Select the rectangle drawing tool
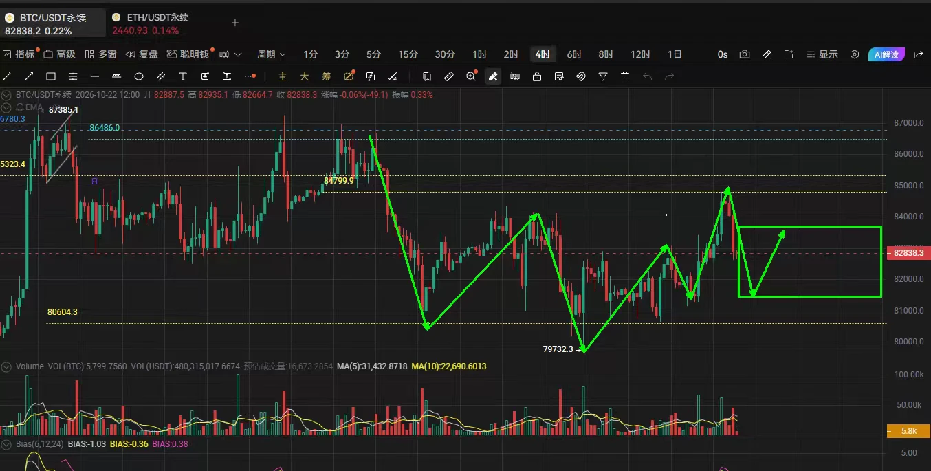The height and width of the screenshot is (471, 931). [51, 76]
